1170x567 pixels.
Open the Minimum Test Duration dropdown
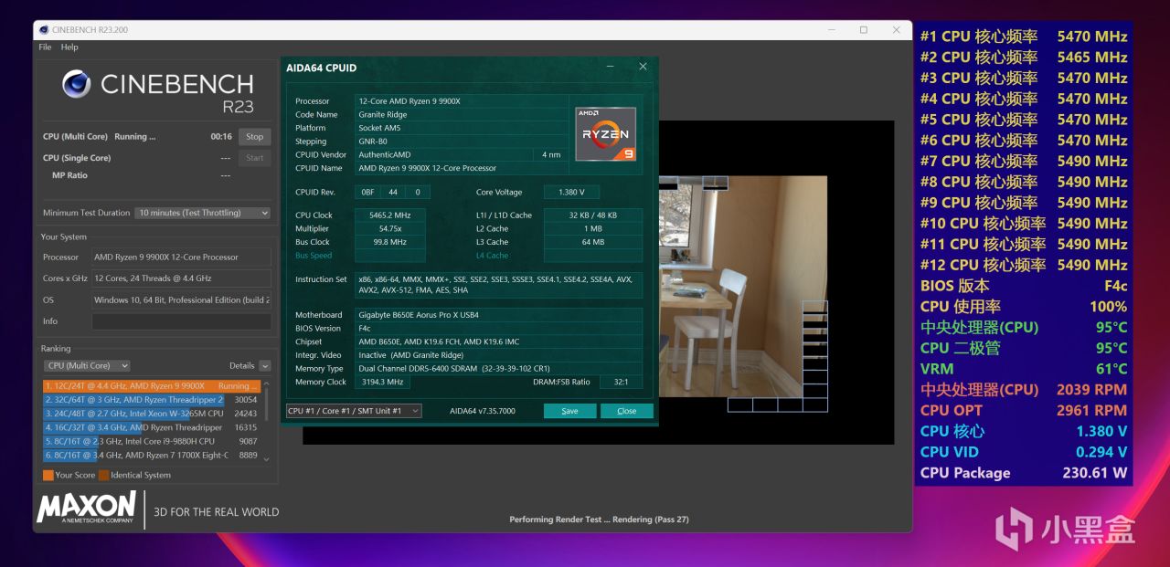tap(203, 213)
